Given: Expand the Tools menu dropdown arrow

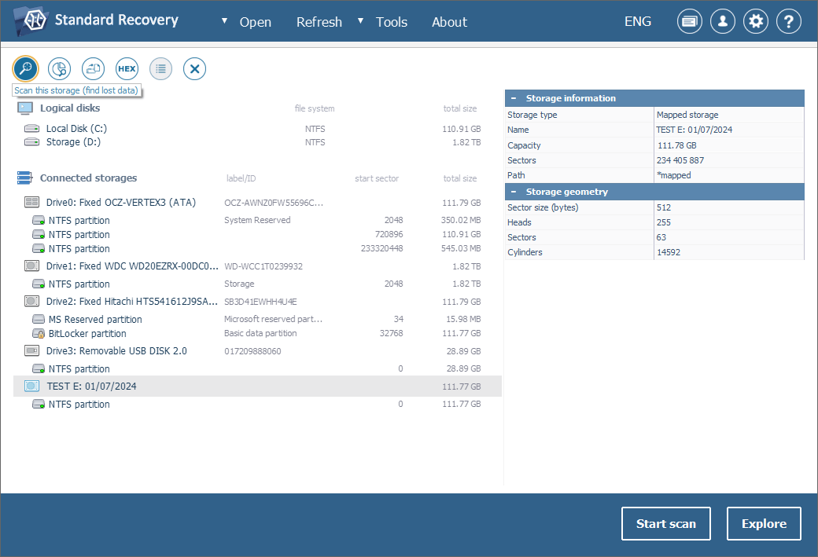Looking at the screenshot, I should click(x=361, y=20).
